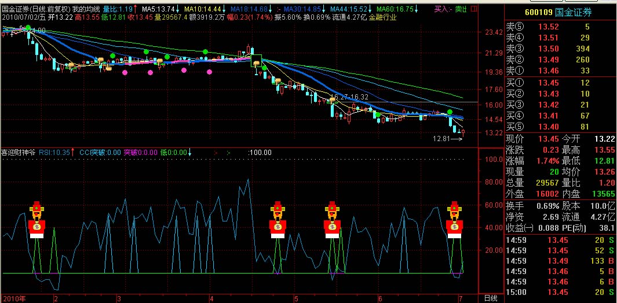Click the red up arrow after 量比:1.19
This screenshot has width=617, height=303.
136,8
